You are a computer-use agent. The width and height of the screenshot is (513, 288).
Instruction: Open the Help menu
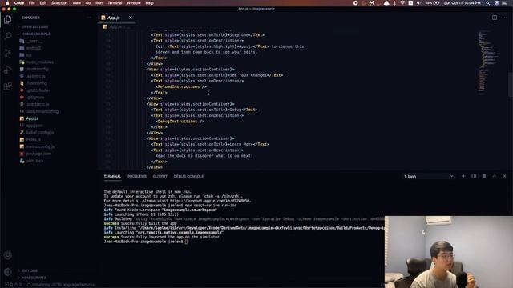point(150,3)
